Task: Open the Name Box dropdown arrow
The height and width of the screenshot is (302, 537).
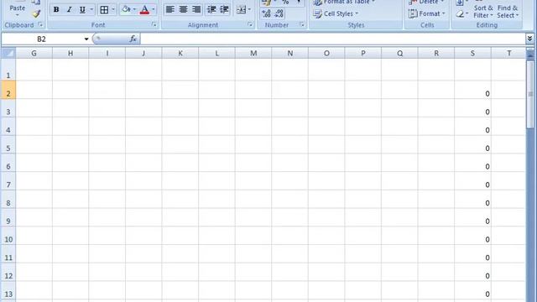Action: tap(86, 39)
